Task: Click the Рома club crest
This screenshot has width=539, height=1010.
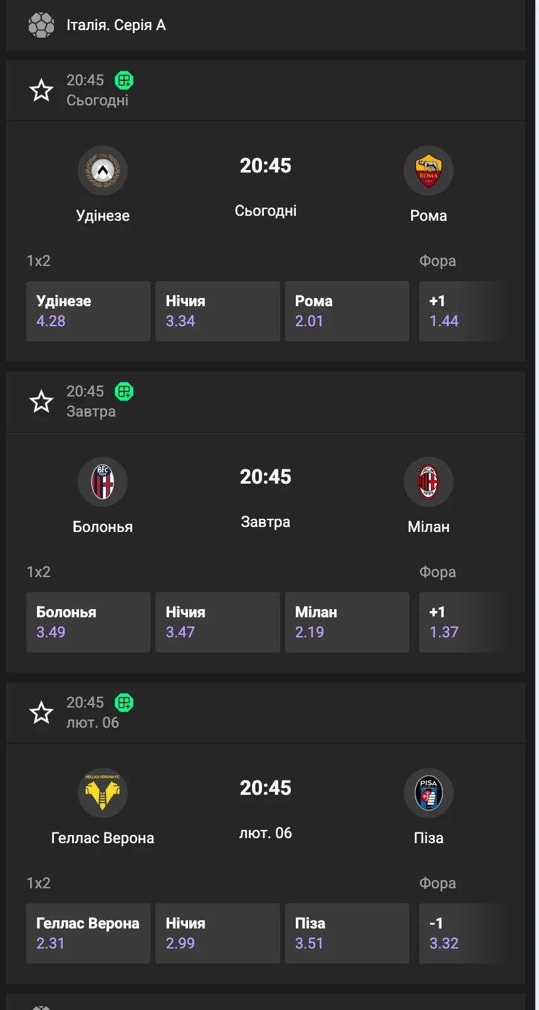Action: coord(429,171)
